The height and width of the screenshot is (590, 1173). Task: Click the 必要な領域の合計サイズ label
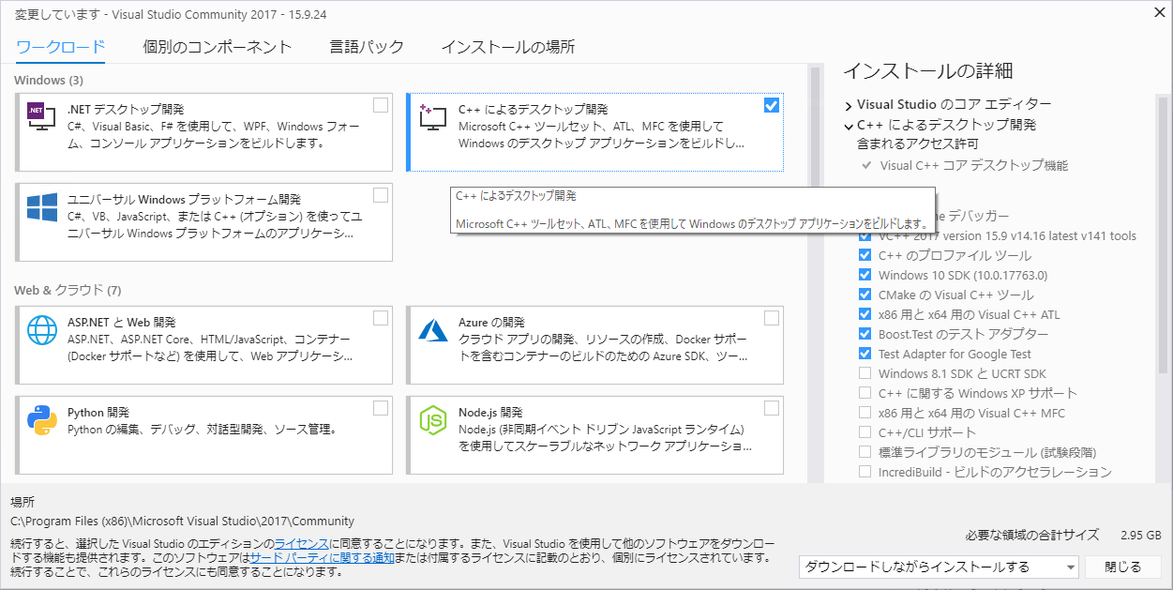[x=1032, y=535]
